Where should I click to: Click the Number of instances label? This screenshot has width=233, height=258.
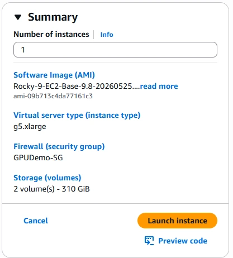tap(51, 35)
